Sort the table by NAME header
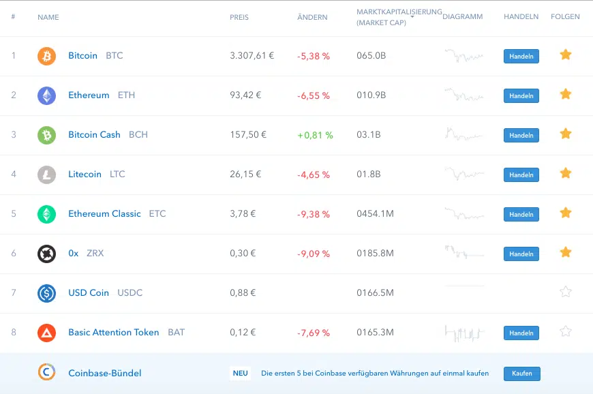 [x=48, y=17]
